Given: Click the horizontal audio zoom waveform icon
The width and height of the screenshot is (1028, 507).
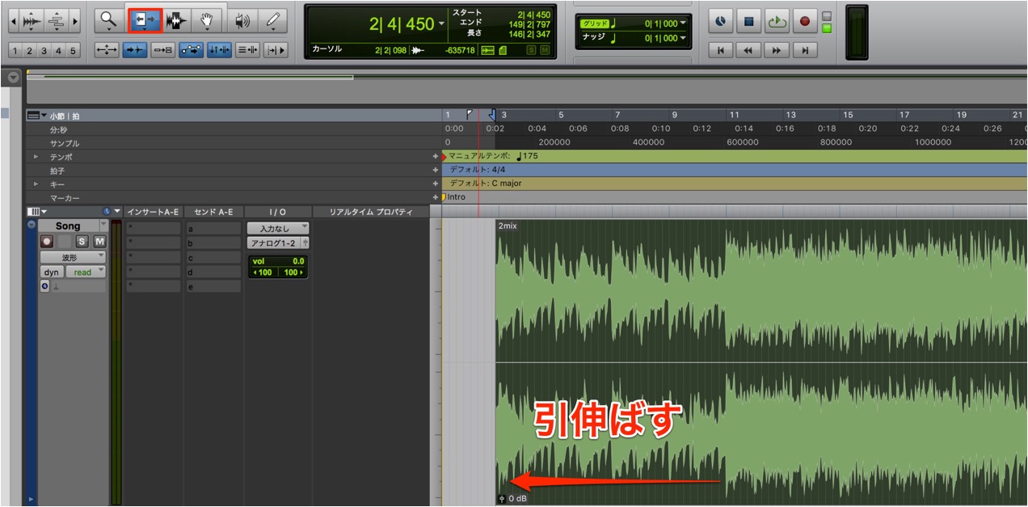Looking at the screenshot, I should [x=33, y=20].
